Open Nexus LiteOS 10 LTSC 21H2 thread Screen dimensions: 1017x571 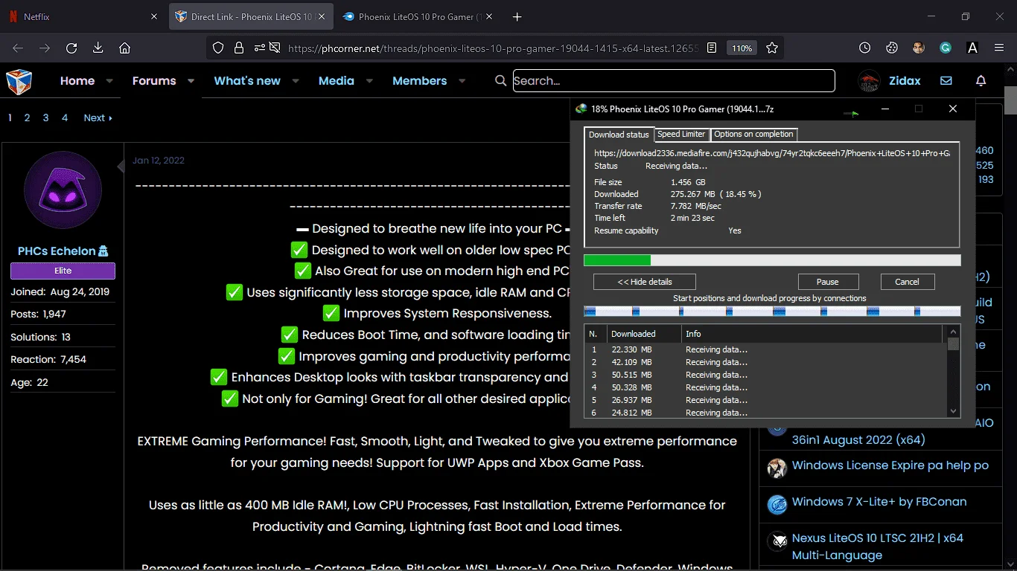878,546
